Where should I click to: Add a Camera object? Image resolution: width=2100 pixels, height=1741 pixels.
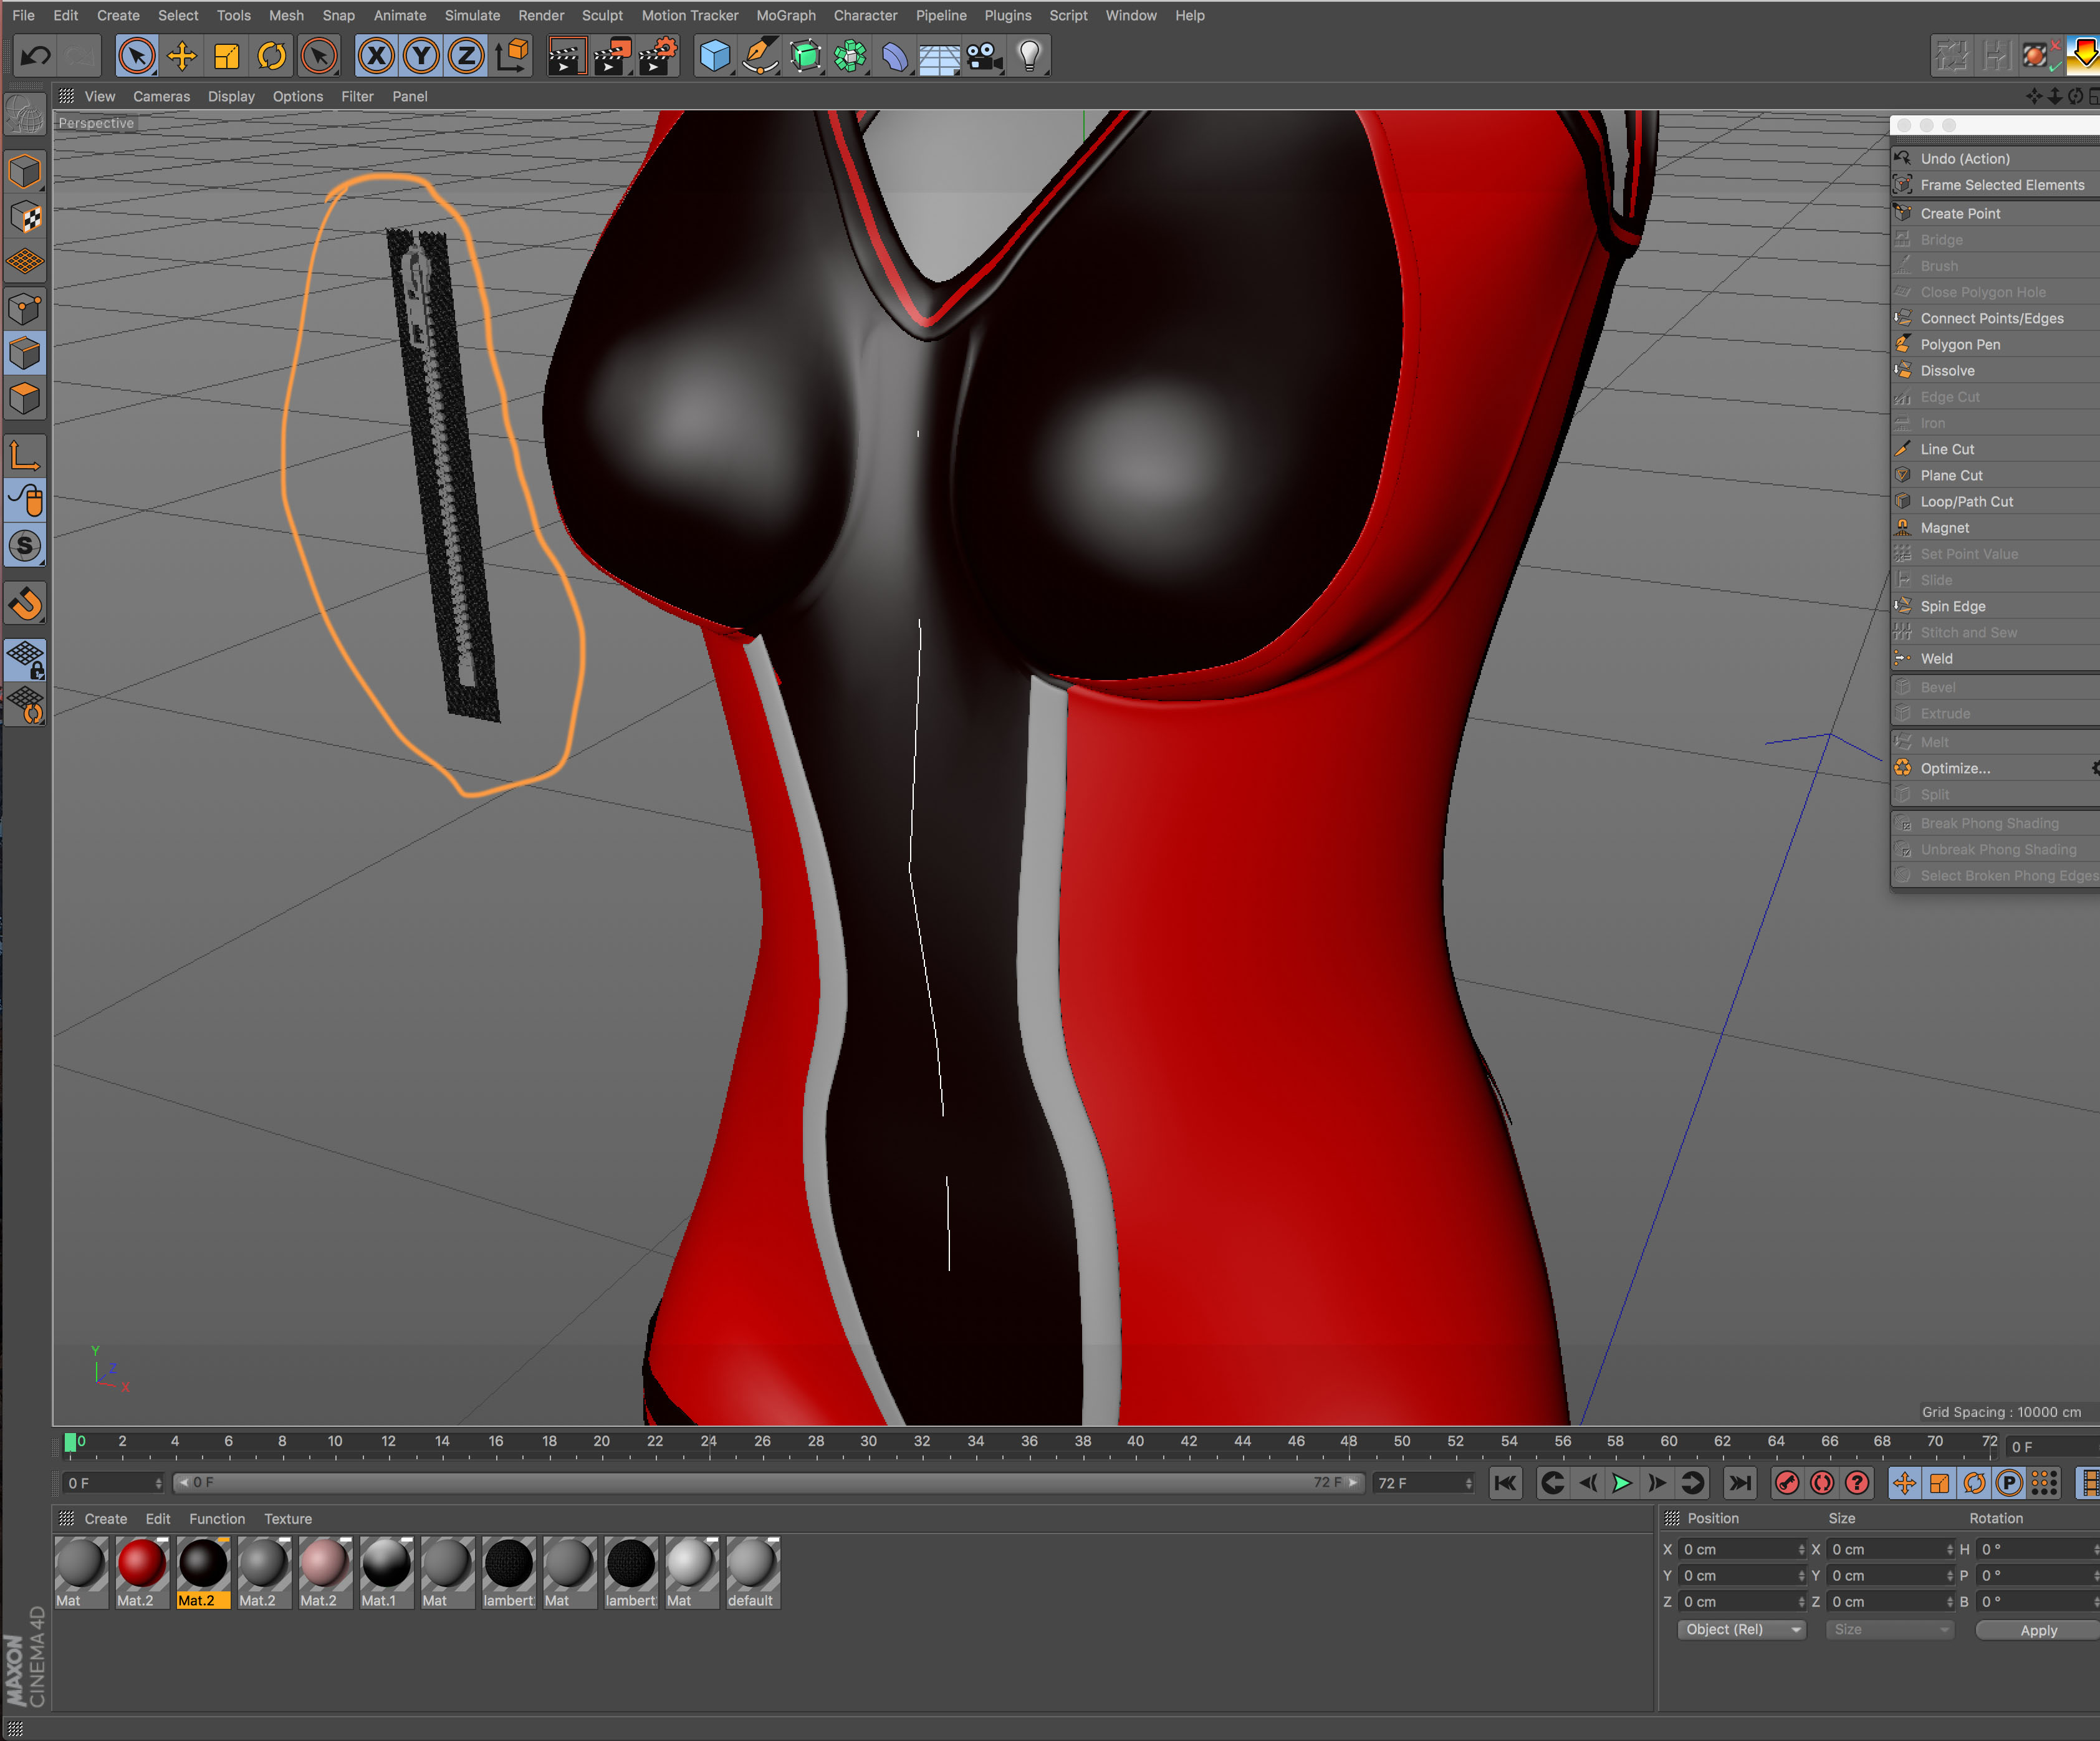click(x=985, y=56)
